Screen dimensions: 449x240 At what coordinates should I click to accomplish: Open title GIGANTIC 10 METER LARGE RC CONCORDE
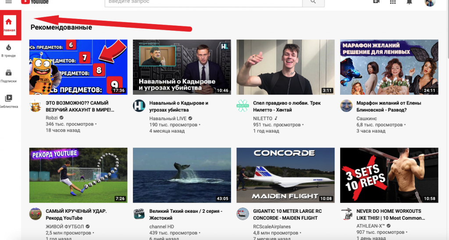tap(287, 215)
